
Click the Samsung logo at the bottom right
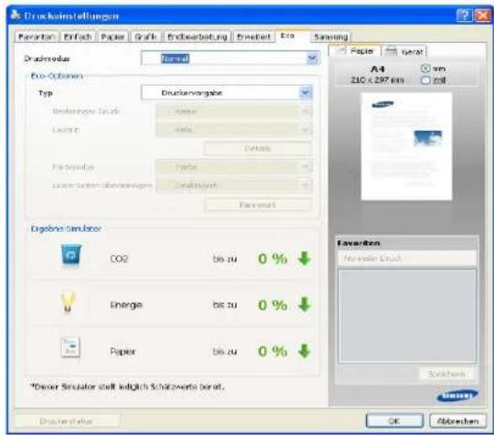click(x=457, y=396)
